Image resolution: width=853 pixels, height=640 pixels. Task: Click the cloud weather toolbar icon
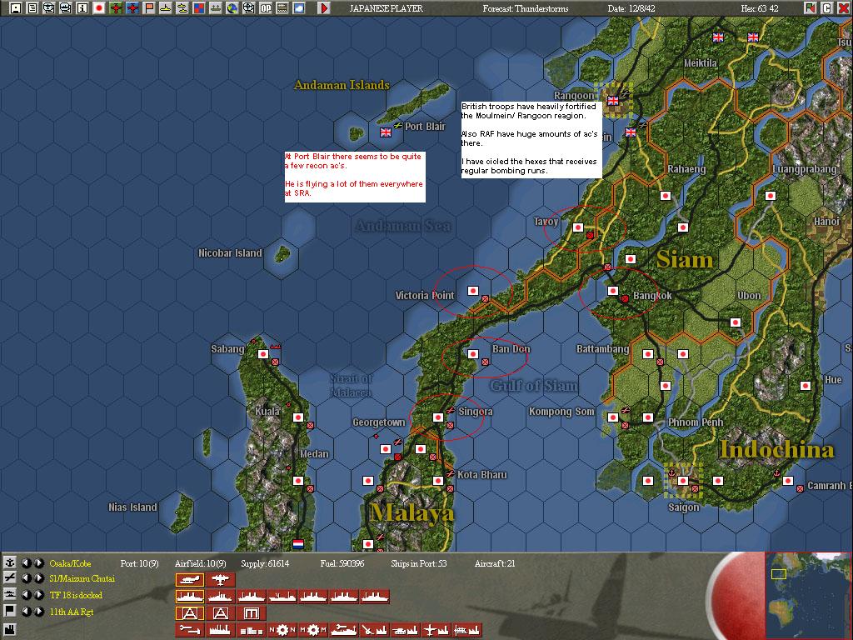299,8
